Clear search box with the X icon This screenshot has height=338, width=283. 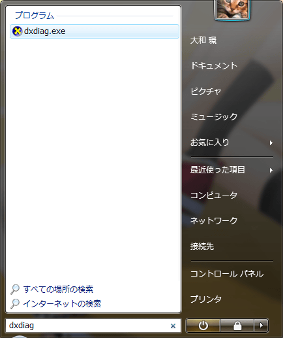click(x=173, y=326)
